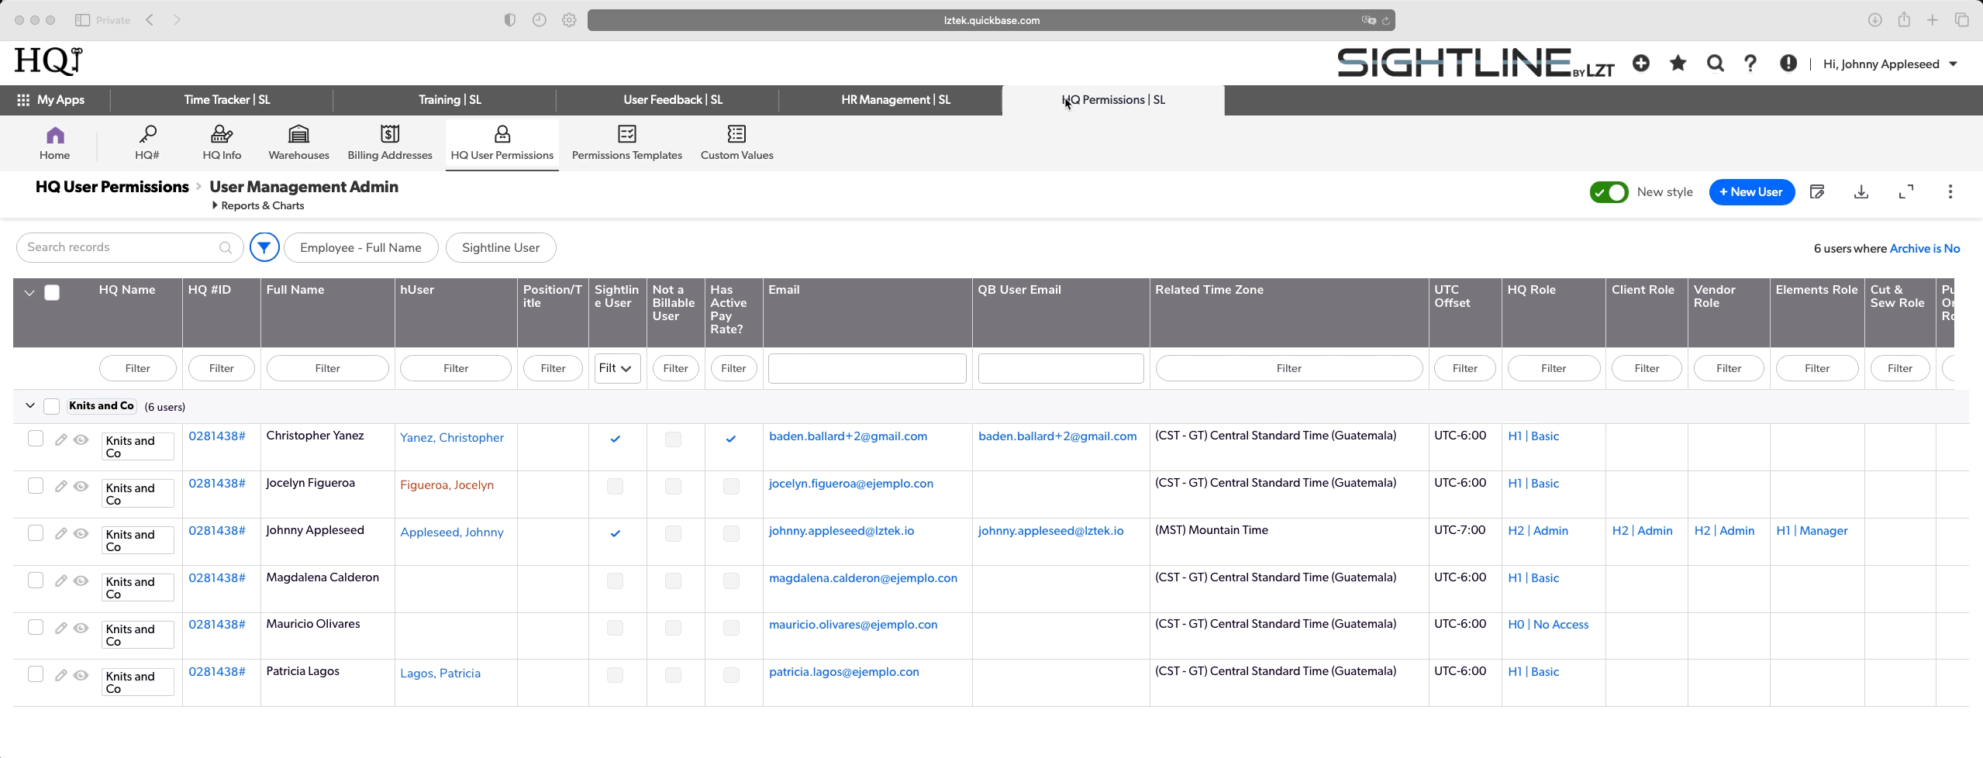Image resolution: width=1983 pixels, height=758 pixels.
Task: Click eye view icon for Patricia Lagos
Action: 81,675
